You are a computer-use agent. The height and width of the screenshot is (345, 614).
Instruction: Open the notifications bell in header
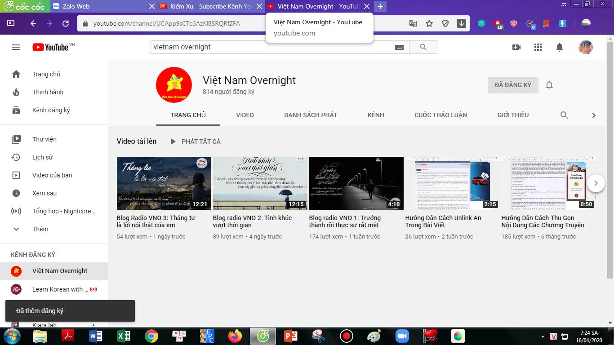coord(560,47)
